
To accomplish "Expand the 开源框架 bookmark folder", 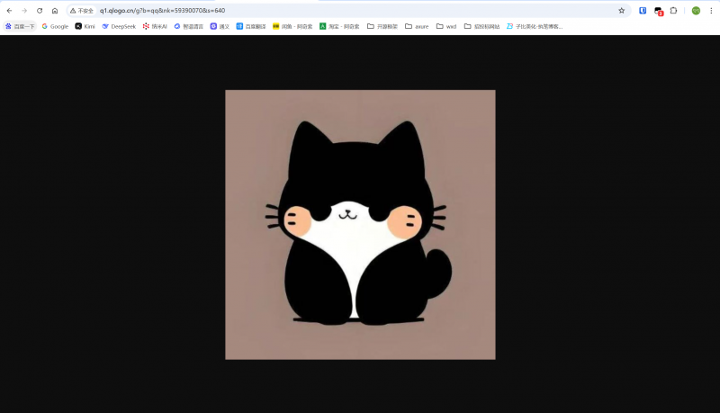I will 382,26.
